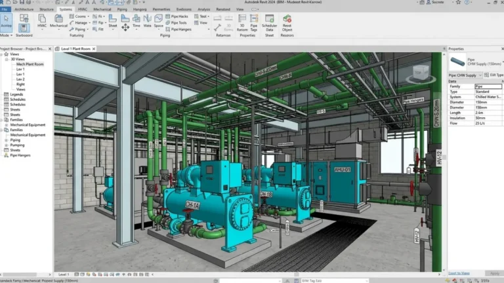Image resolution: width=504 pixels, height=283 pixels.
Task: Click the Edit Type icon in Properties
Action: click(x=487, y=75)
